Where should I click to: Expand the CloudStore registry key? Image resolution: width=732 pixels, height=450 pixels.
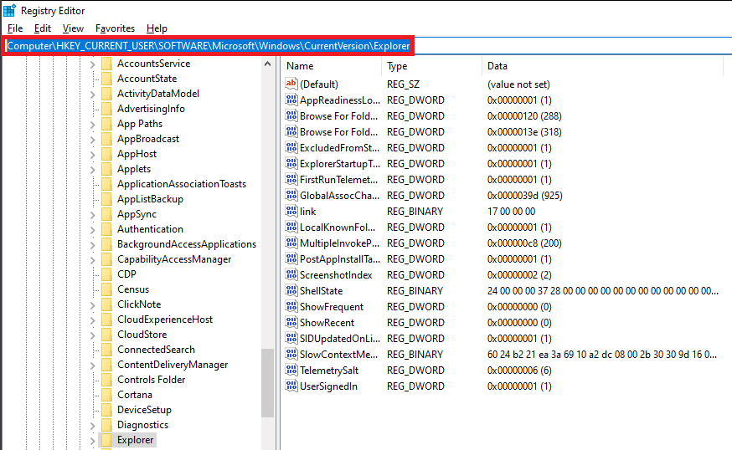pos(93,335)
